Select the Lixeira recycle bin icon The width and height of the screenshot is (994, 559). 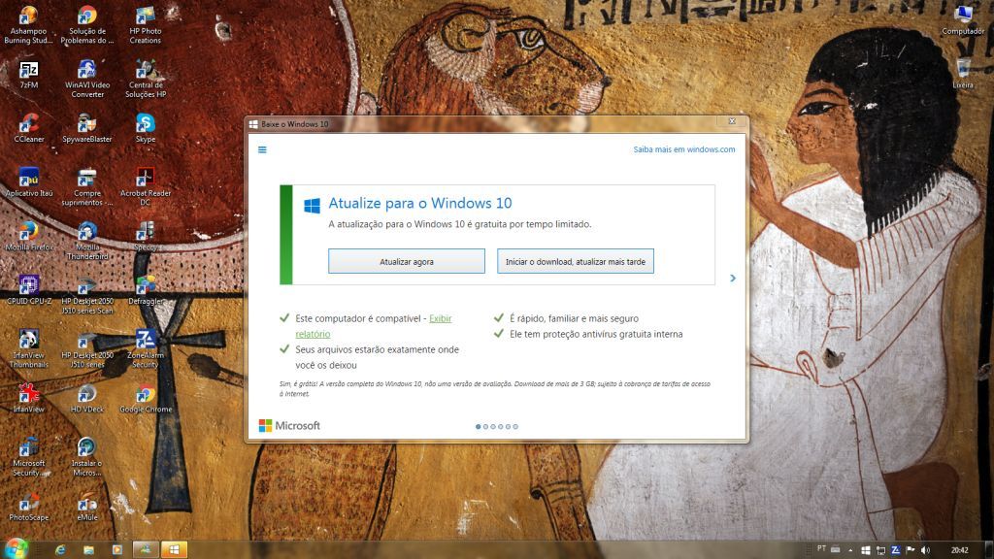pyautogui.click(x=963, y=74)
